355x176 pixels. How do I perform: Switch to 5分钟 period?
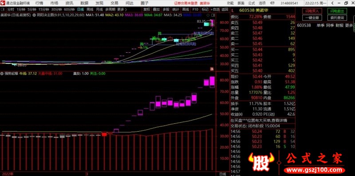point(32,9)
